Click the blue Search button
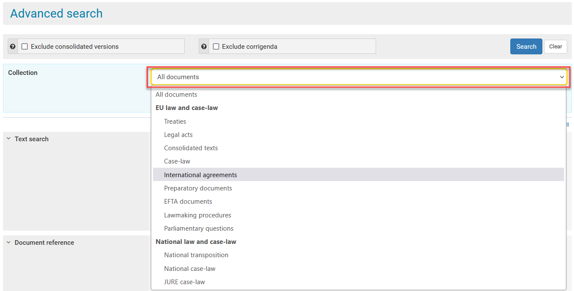Viewport: 574px width, 291px height. [526, 47]
